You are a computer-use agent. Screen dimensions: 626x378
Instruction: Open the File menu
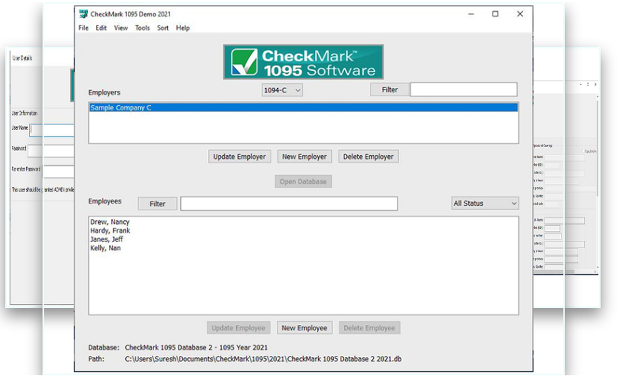click(83, 28)
